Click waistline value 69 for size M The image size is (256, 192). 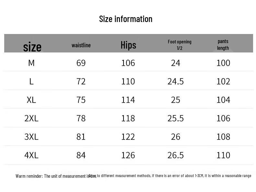pyautogui.click(x=81, y=63)
